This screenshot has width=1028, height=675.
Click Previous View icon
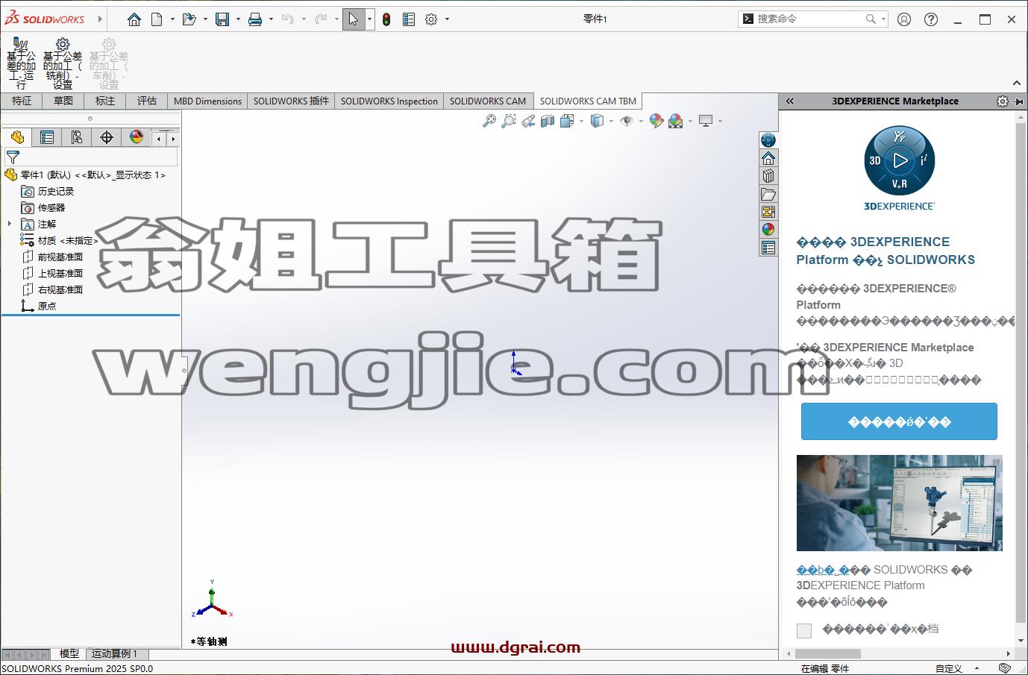(528, 121)
